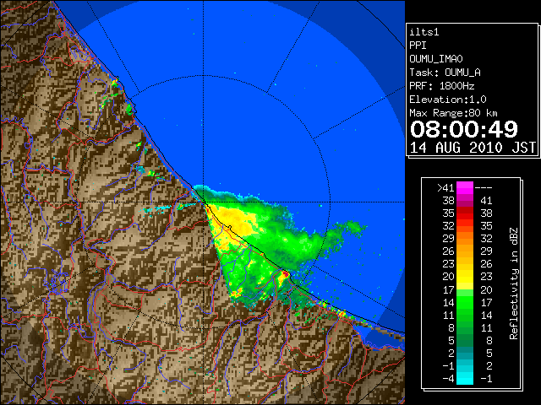
Task: Select the "Elevation:1.0" text
Action: click(448, 100)
